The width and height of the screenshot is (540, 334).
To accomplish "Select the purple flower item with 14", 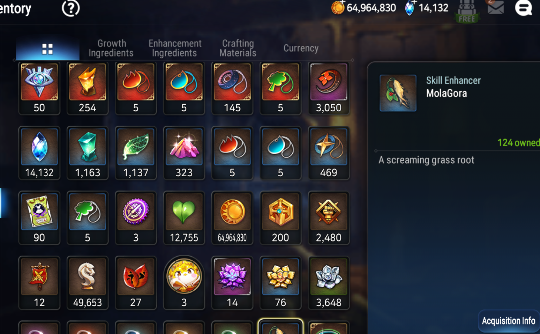I will (232, 283).
